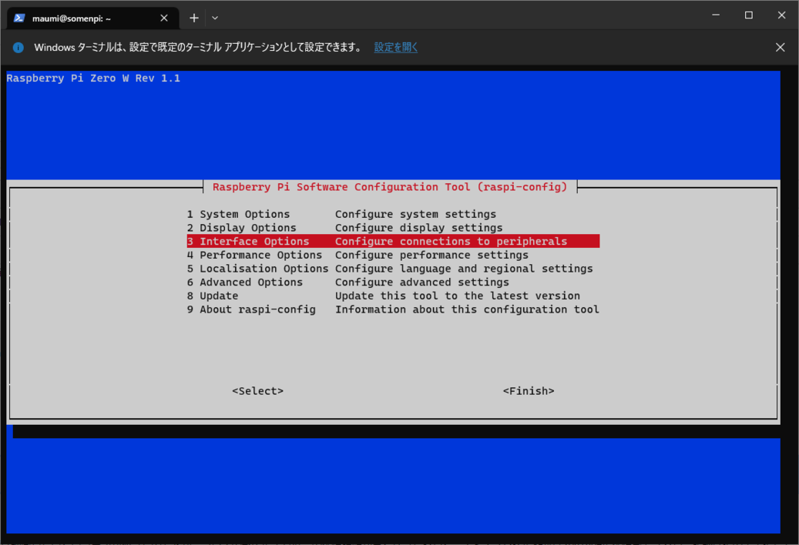Click 'Configure system settings' description text
Viewport: 799px width, 545px height.
[415, 214]
